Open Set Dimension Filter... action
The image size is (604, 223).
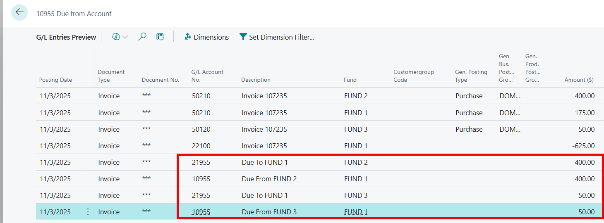(281, 37)
